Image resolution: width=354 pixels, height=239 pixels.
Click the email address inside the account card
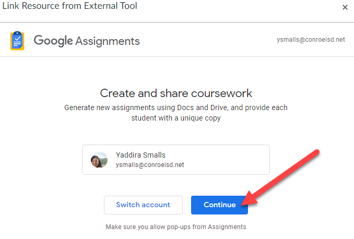coord(150,165)
